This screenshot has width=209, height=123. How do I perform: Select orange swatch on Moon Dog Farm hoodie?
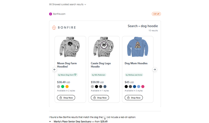pyautogui.click(x=67, y=87)
